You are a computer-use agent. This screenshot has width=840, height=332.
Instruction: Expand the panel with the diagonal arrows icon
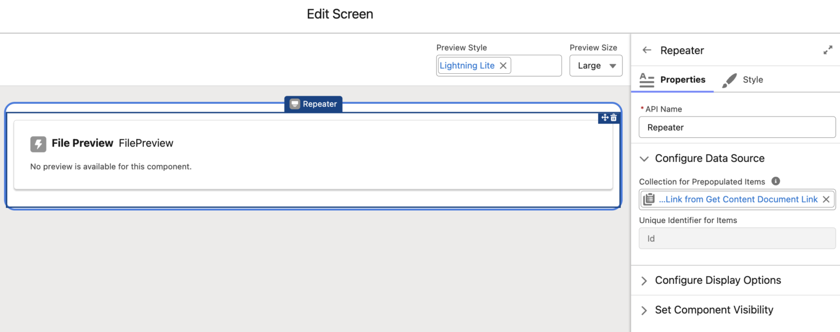[x=827, y=49]
